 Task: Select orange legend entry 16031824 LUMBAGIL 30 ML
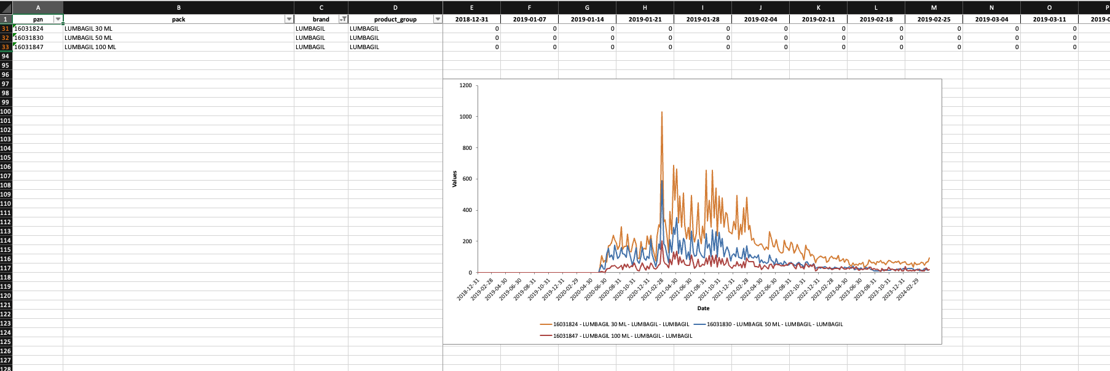coord(615,324)
